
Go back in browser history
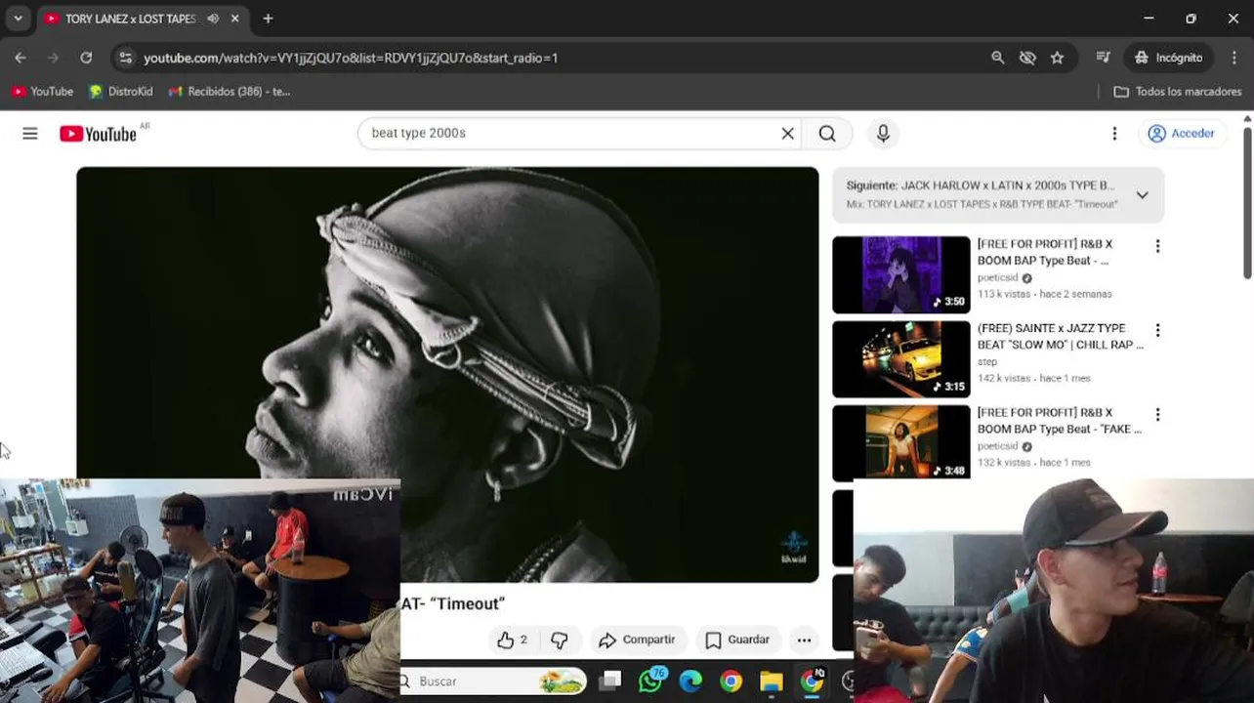[x=21, y=58]
